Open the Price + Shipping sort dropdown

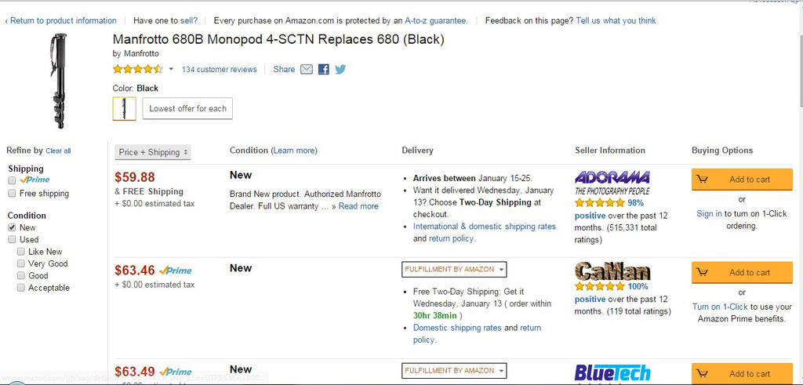click(153, 152)
